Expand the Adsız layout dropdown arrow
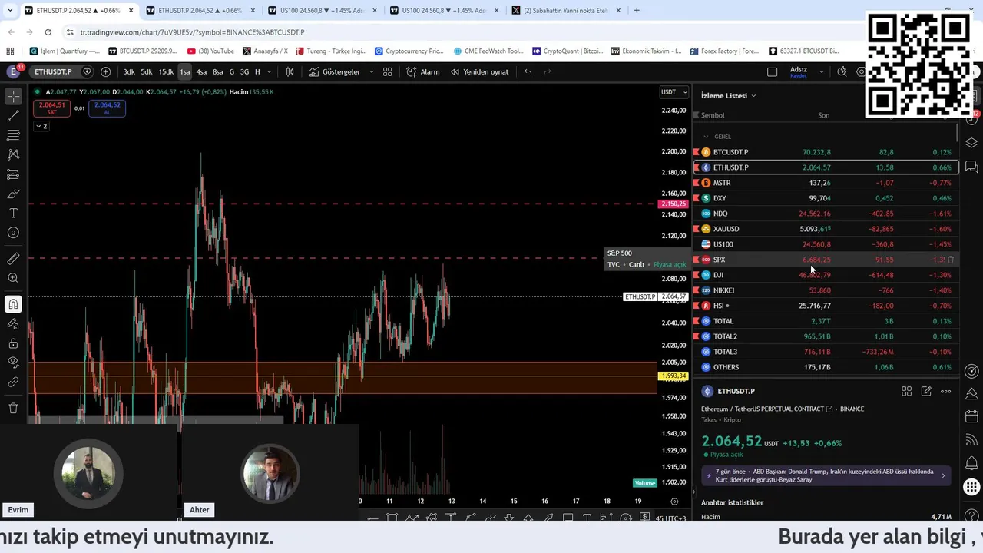Screen dimensions: 983x553 click(822, 71)
